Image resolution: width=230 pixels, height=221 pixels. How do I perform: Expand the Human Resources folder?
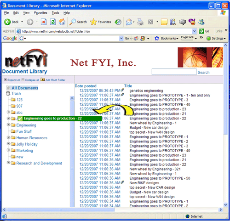8,137
